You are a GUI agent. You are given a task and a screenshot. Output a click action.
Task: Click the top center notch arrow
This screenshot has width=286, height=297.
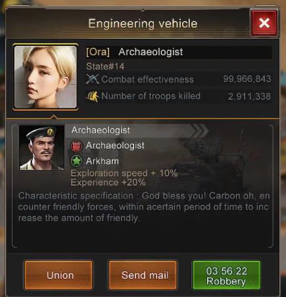point(143,10)
